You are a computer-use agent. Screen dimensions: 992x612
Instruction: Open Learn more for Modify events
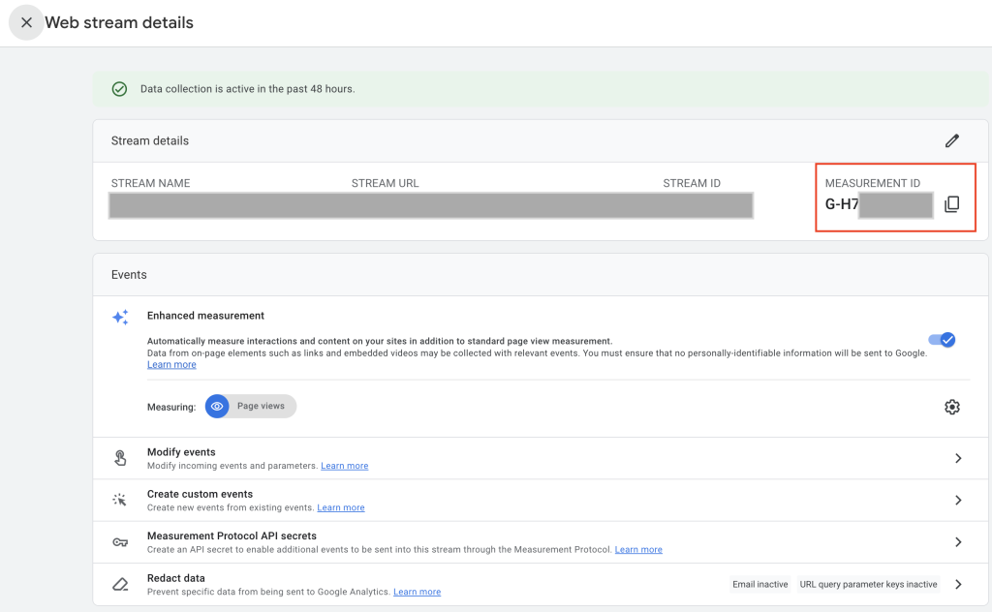click(x=344, y=466)
